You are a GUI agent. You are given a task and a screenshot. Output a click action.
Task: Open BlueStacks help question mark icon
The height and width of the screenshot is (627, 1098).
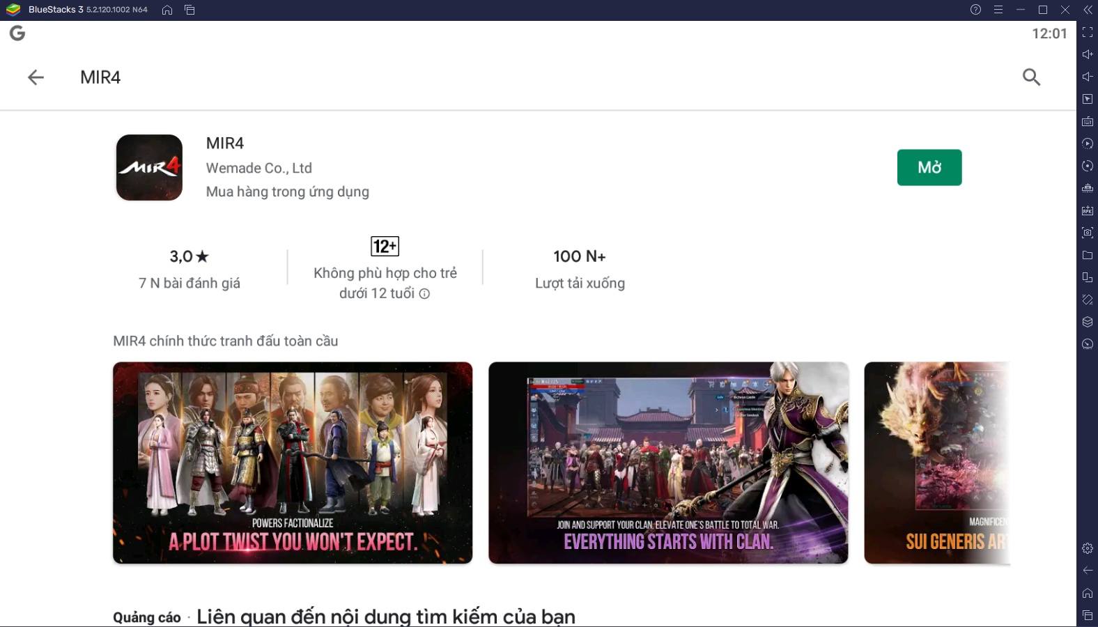pyautogui.click(x=975, y=10)
